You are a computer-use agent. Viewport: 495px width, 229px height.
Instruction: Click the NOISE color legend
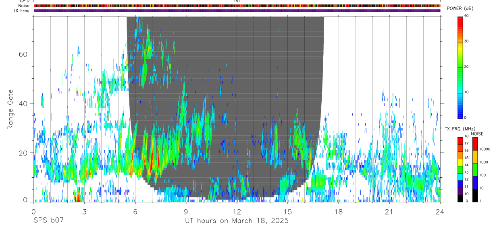(x=475, y=169)
